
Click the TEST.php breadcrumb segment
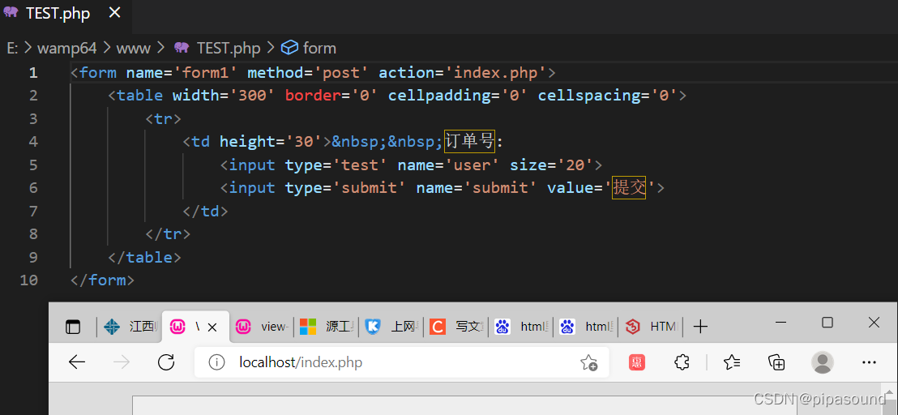click(x=228, y=48)
